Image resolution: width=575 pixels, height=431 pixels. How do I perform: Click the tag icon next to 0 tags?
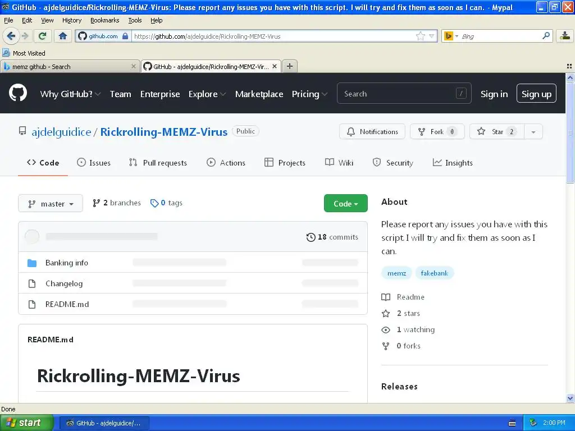(154, 203)
